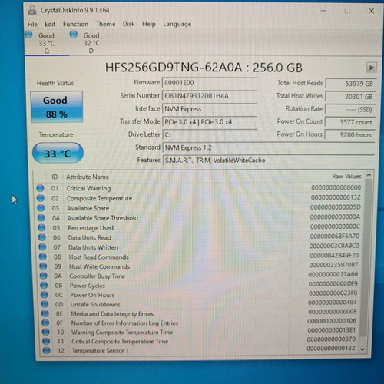384x384 pixels.
Task: Click the status circle for Unsafe Shutdowns
Action: (45, 304)
